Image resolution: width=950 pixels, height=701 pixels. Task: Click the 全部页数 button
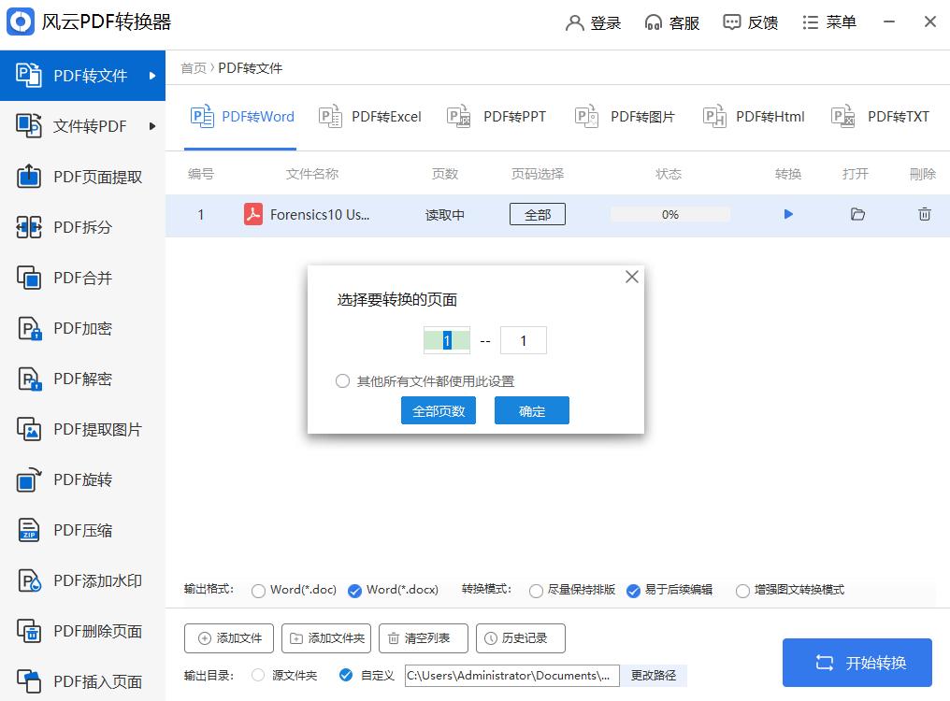tap(438, 410)
